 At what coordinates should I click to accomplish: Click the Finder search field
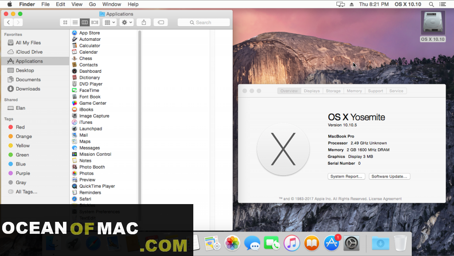[x=204, y=22]
